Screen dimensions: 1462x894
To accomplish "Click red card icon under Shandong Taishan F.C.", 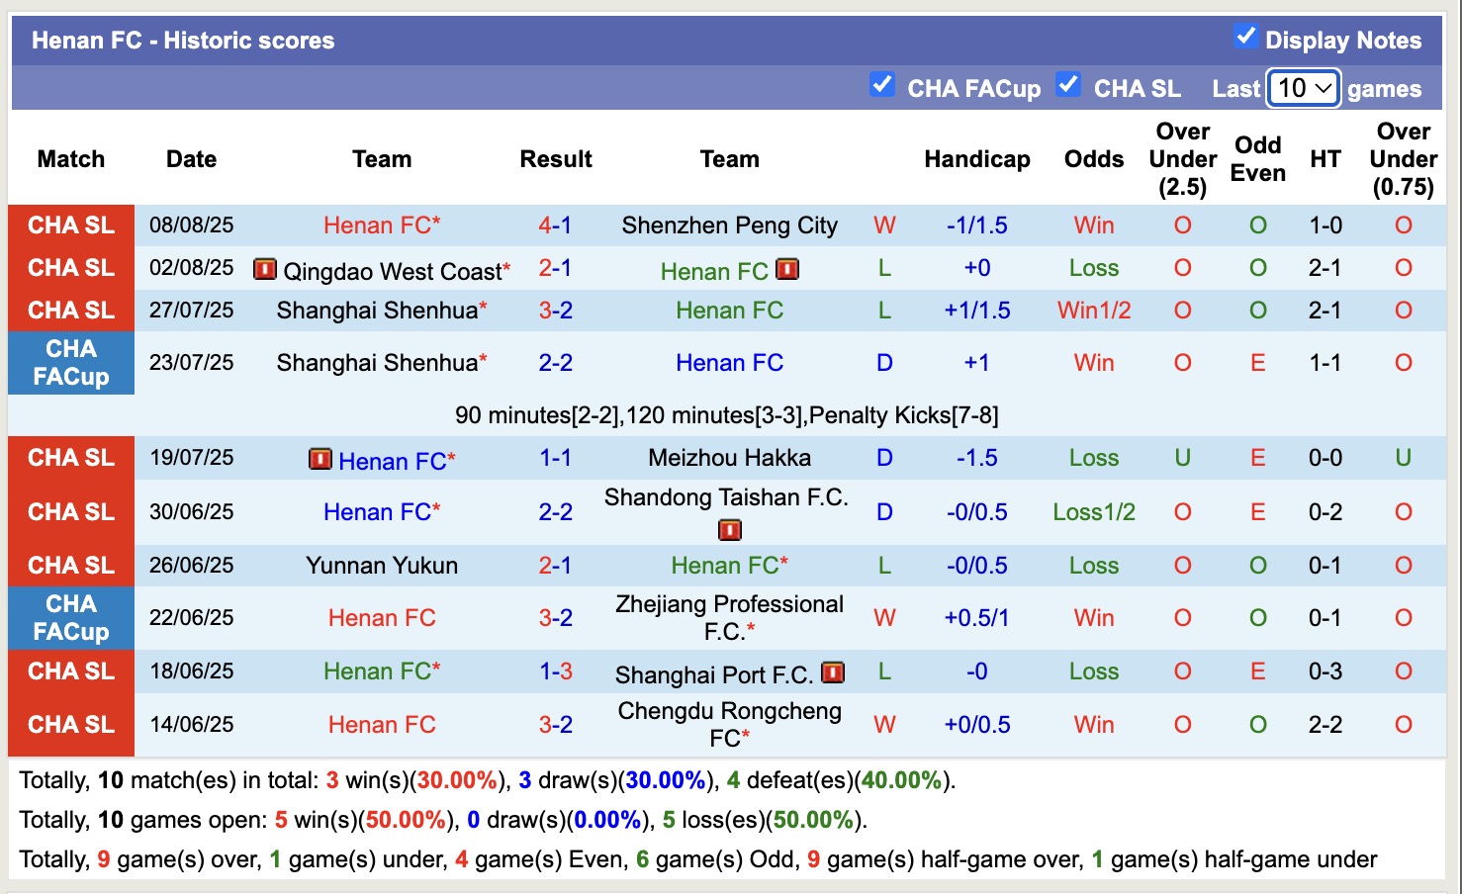I will 729,530.
